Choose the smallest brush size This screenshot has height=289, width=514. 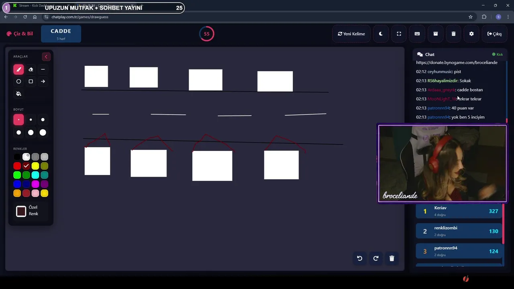click(18, 120)
